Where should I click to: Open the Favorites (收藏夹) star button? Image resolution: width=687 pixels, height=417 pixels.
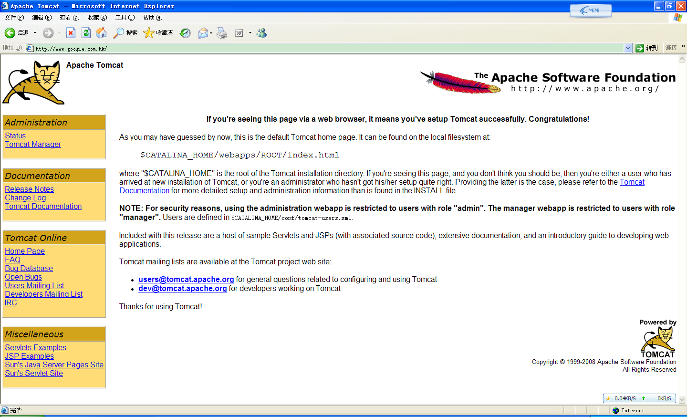coord(158,33)
